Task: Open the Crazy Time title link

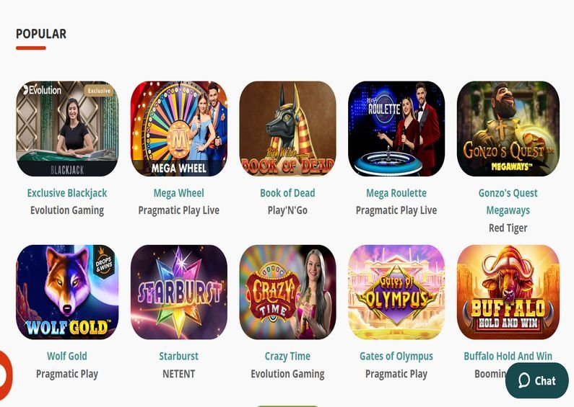Action: (287, 357)
